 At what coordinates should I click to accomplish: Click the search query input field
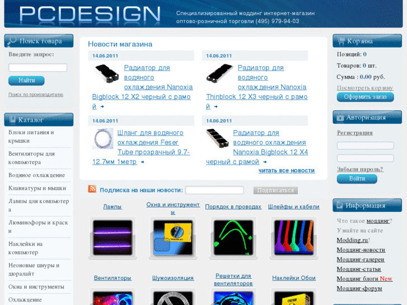tap(38, 68)
